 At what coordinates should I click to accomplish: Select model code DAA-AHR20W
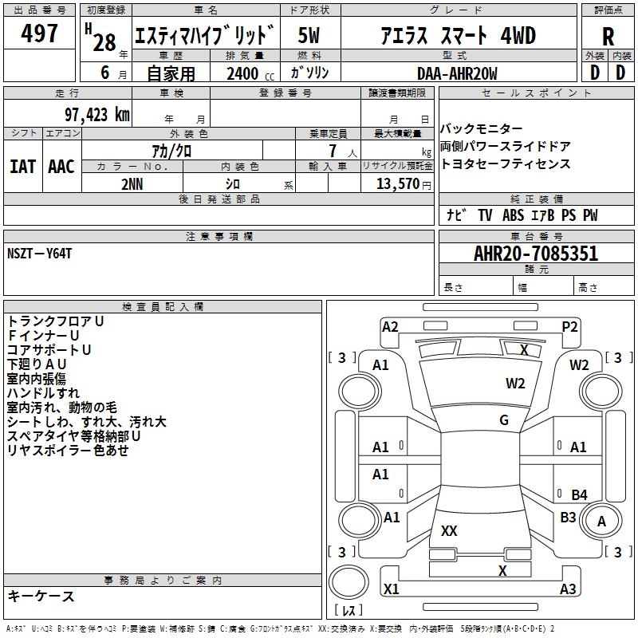(x=456, y=73)
